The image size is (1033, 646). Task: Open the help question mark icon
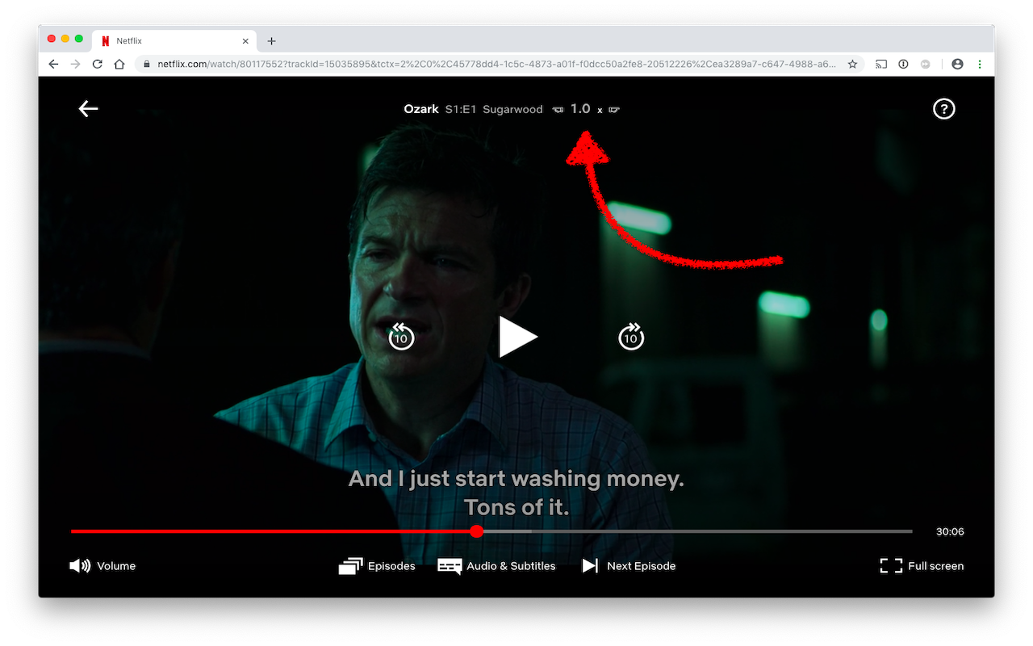[943, 109]
